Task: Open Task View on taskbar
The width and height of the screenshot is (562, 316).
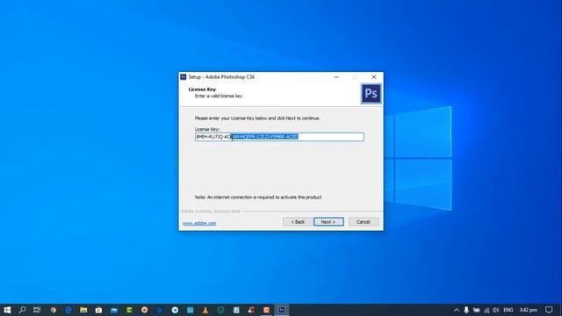Action: (37, 310)
